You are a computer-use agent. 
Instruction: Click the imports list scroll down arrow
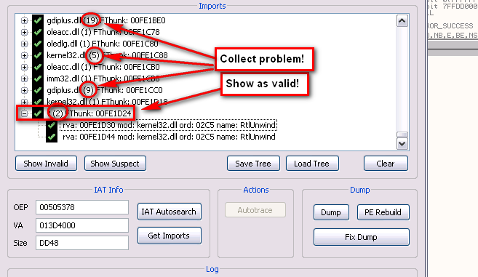coord(402,143)
